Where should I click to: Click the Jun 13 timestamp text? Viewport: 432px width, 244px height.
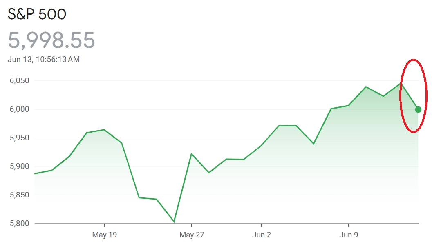point(44,60)
